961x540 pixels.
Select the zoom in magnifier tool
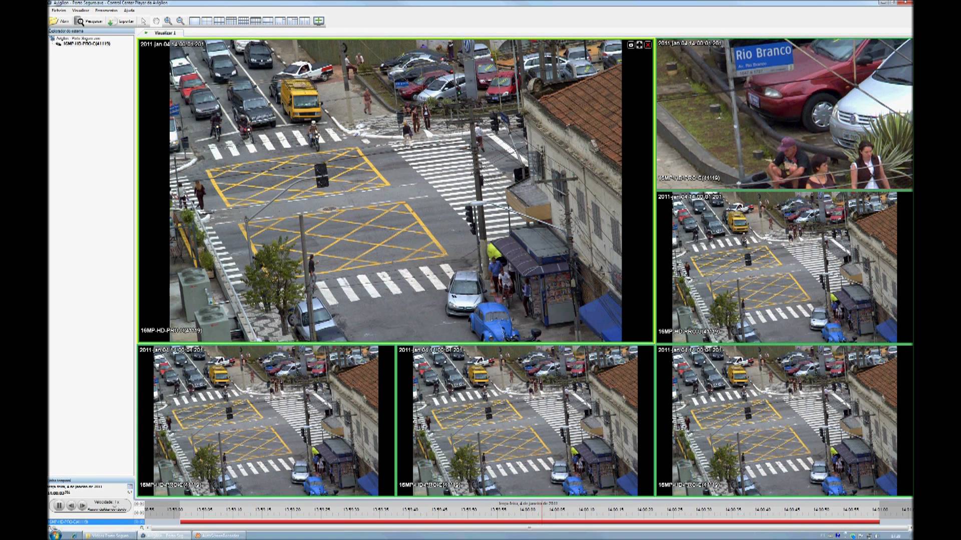[168, 21]
